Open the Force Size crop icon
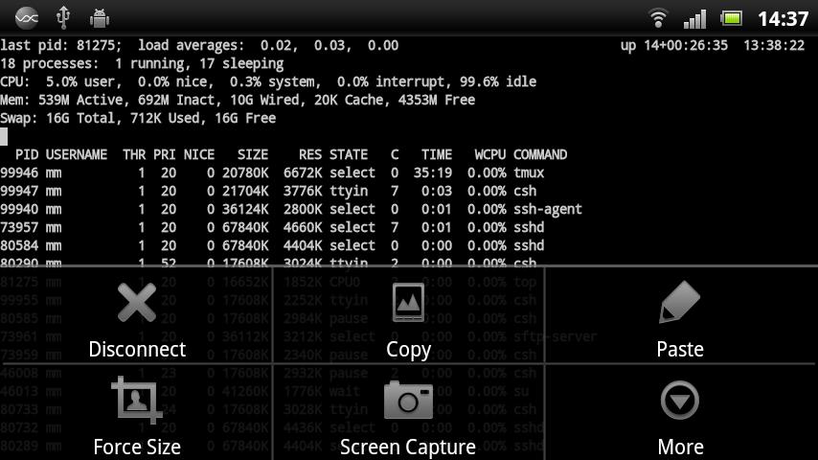Image resolution: width=818 pixels, height=460 pixels. 137,400
